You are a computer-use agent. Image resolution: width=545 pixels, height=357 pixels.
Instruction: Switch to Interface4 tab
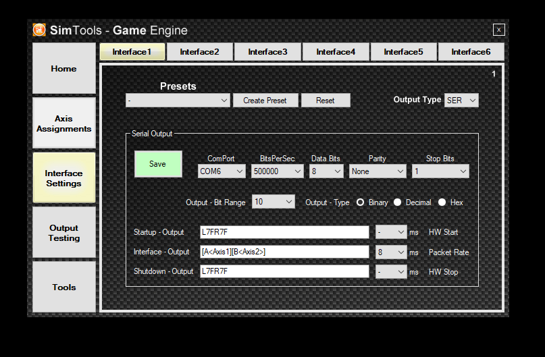click(336, 52)
